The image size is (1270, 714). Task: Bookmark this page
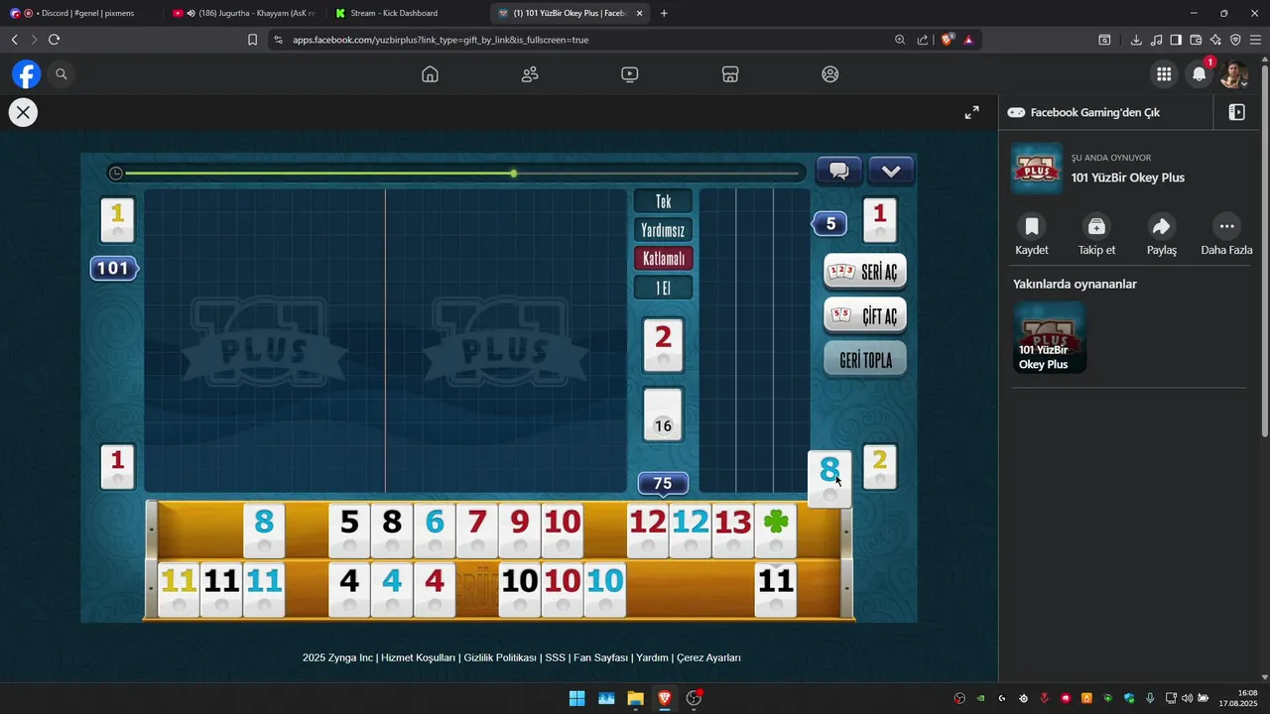point(252,40)
